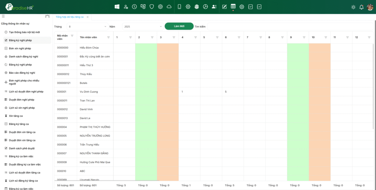This screenshot has width=376, height=190.
Task: Open filter menu of column 9
Action: pyautogui.click(x=304, y=37)
